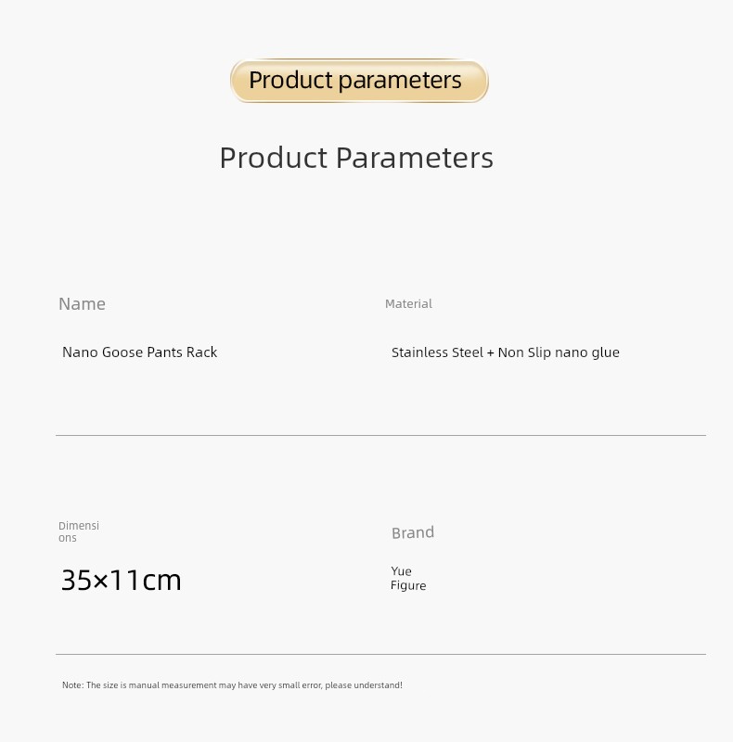
Task: Select the word Yue under Brand
Action: 401,571
